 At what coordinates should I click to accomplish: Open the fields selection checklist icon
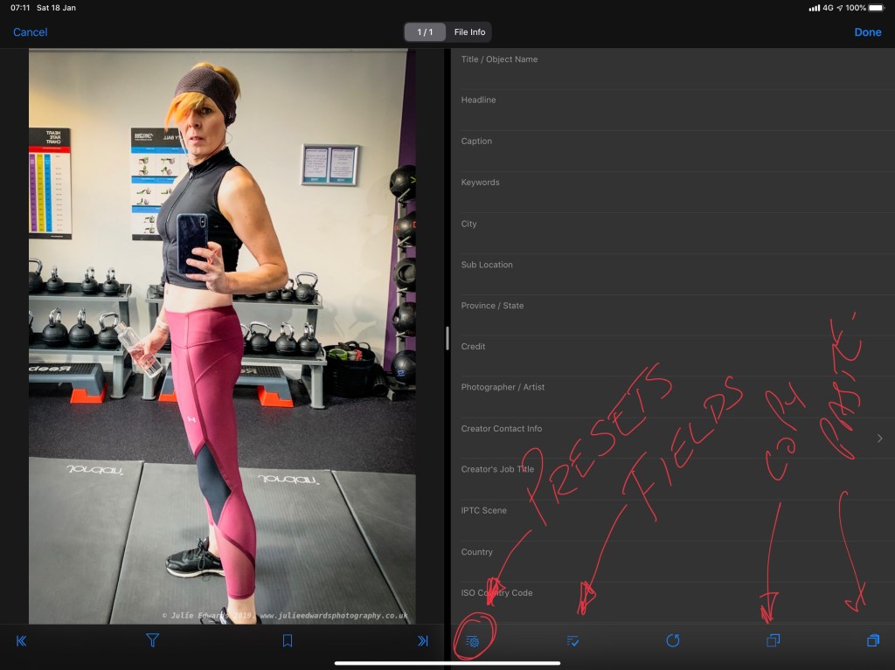coord(572,641)
